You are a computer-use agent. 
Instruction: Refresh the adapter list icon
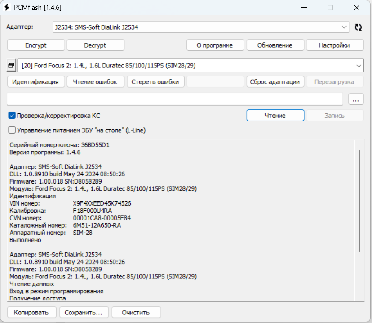click(358, 27)
